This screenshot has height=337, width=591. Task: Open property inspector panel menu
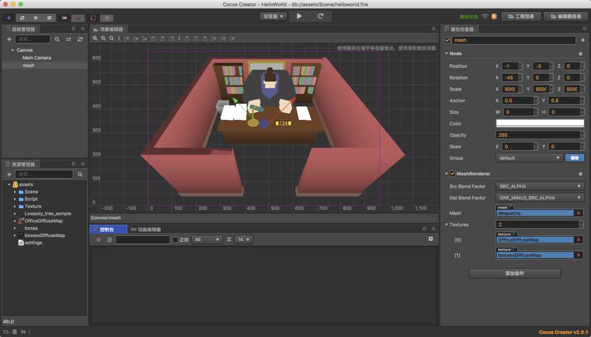coord(585,29)
